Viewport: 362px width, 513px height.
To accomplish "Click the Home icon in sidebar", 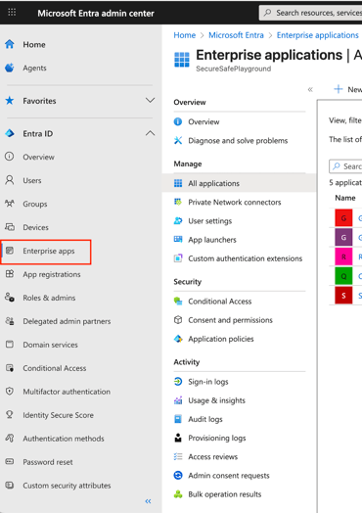I will (x=10, y=44).
